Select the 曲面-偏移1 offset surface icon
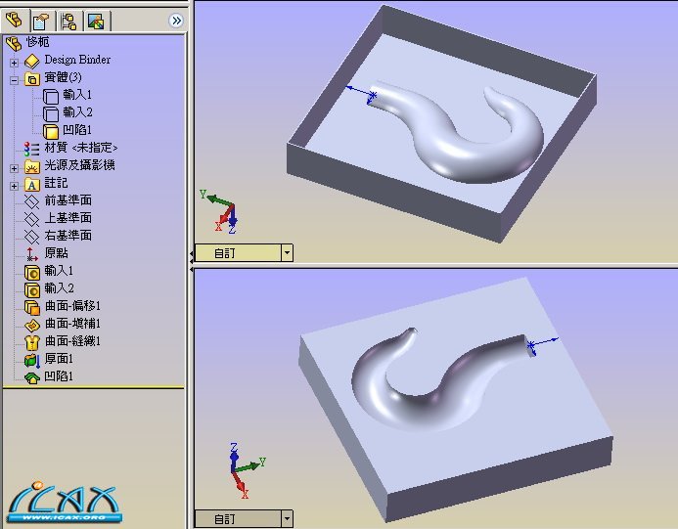Image resolution: width=678 pixels, height=529 pixels. 32,307
